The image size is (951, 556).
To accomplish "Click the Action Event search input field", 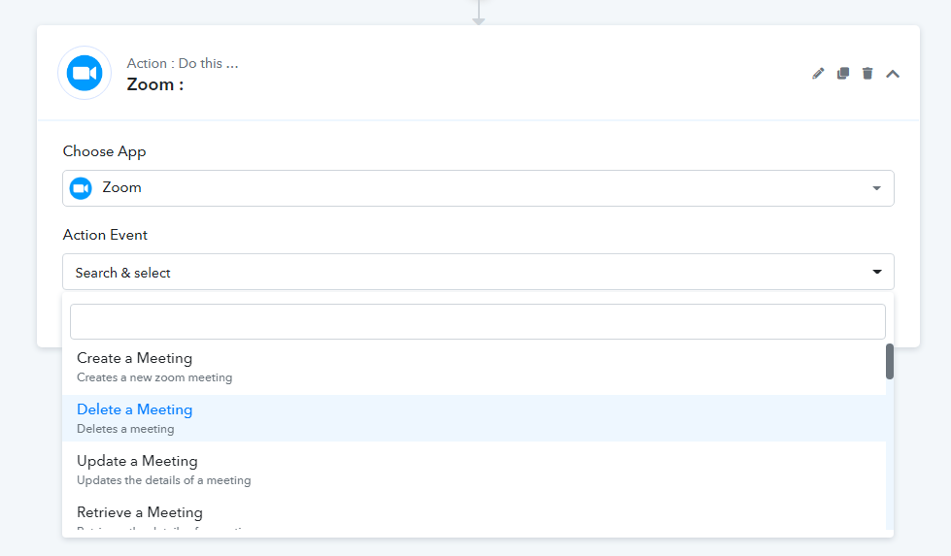I will pos(478,321).
